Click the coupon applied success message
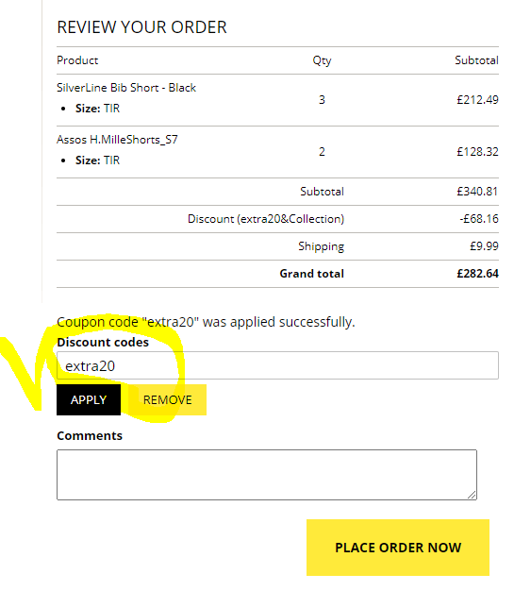 click(x=206, y=322)
